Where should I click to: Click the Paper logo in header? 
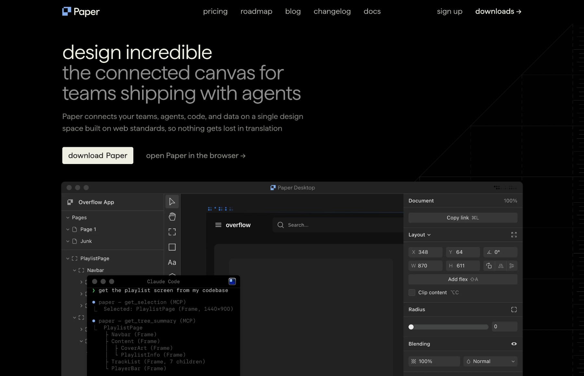(x=81, y=12)
